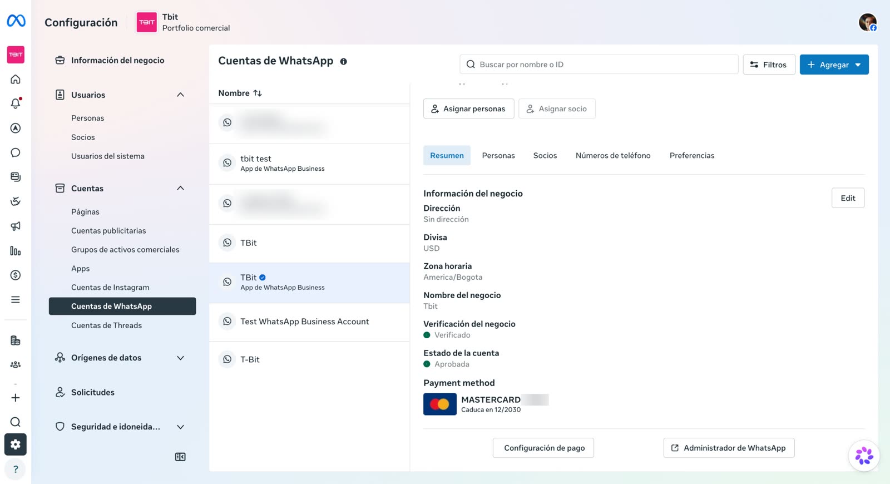
Task: Toggle the sidebar collapse panel icon
Action: tap(180, 457)
